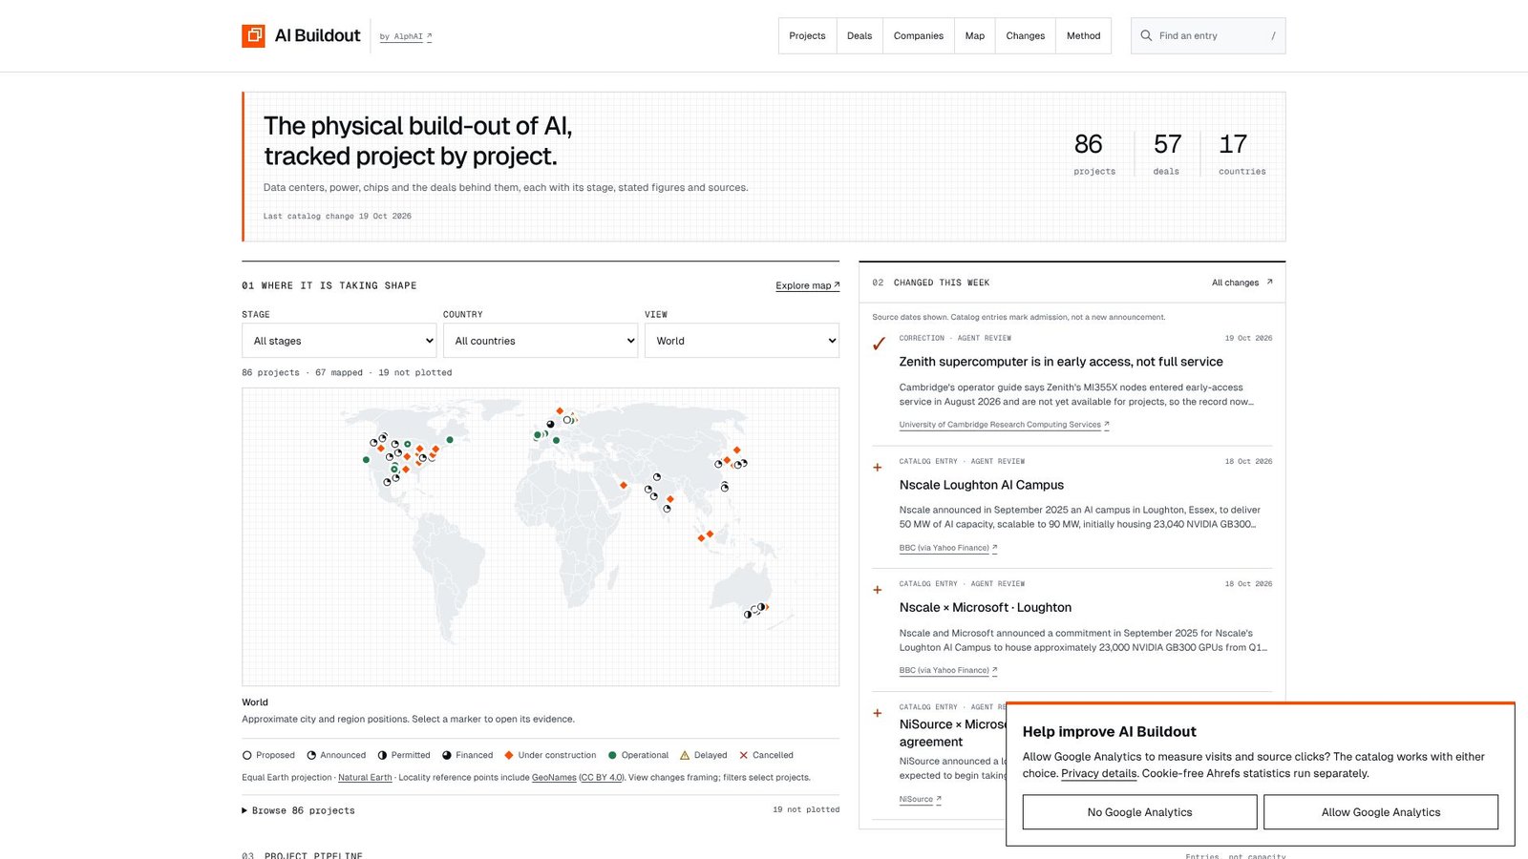Go to the Projects nav item
This screenshot has height=859, width=1528.
click(807, 36)
